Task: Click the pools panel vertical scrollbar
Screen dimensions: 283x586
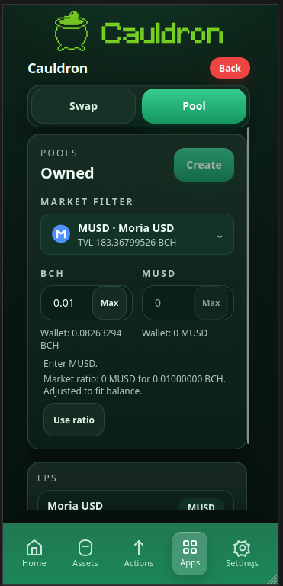Action: click(x=248, y=285)
